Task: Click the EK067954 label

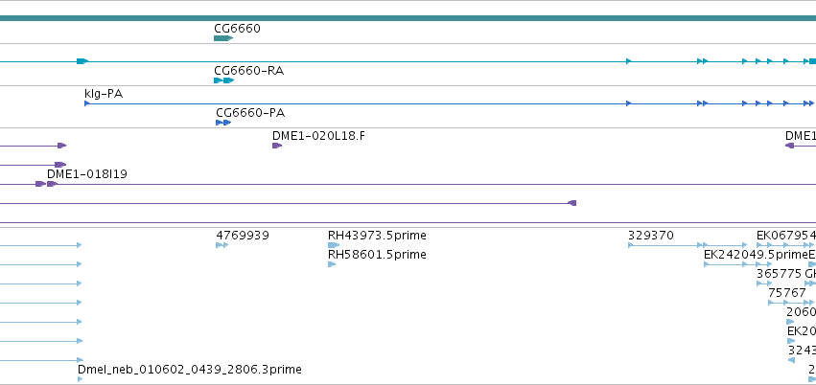Action: click(x=786, y=236)
